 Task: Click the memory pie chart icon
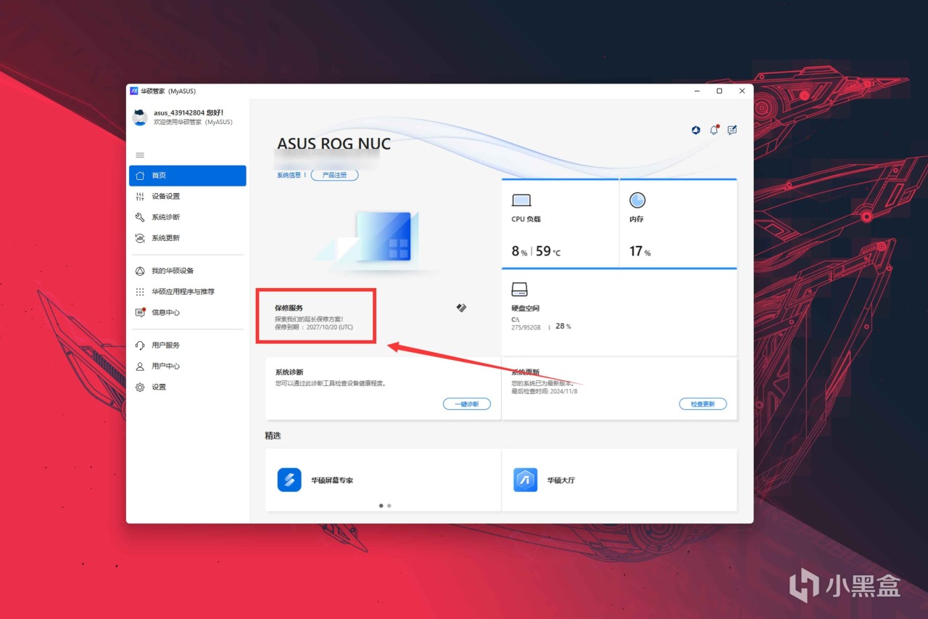637,200
